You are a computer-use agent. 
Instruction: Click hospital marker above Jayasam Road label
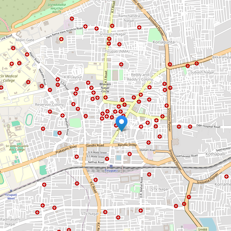click(x=148, y=142)
